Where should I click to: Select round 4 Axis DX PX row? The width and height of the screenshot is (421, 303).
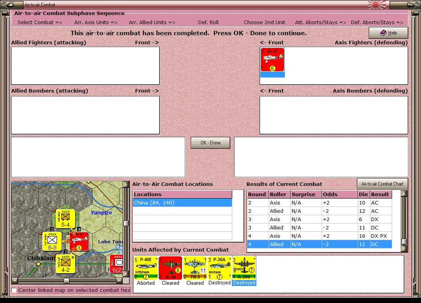(319, 236)
